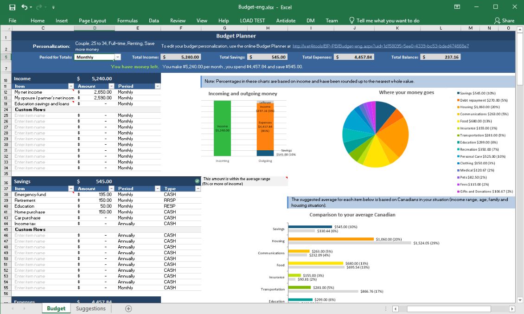Click the Share button label

click(508, 21)
